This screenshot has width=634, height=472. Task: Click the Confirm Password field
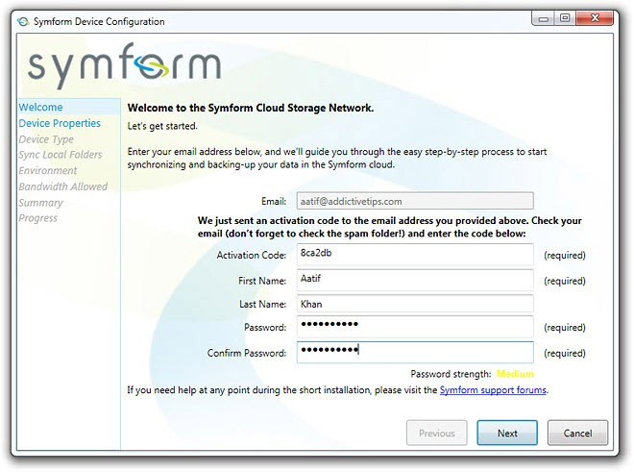[x=415, y=352]
